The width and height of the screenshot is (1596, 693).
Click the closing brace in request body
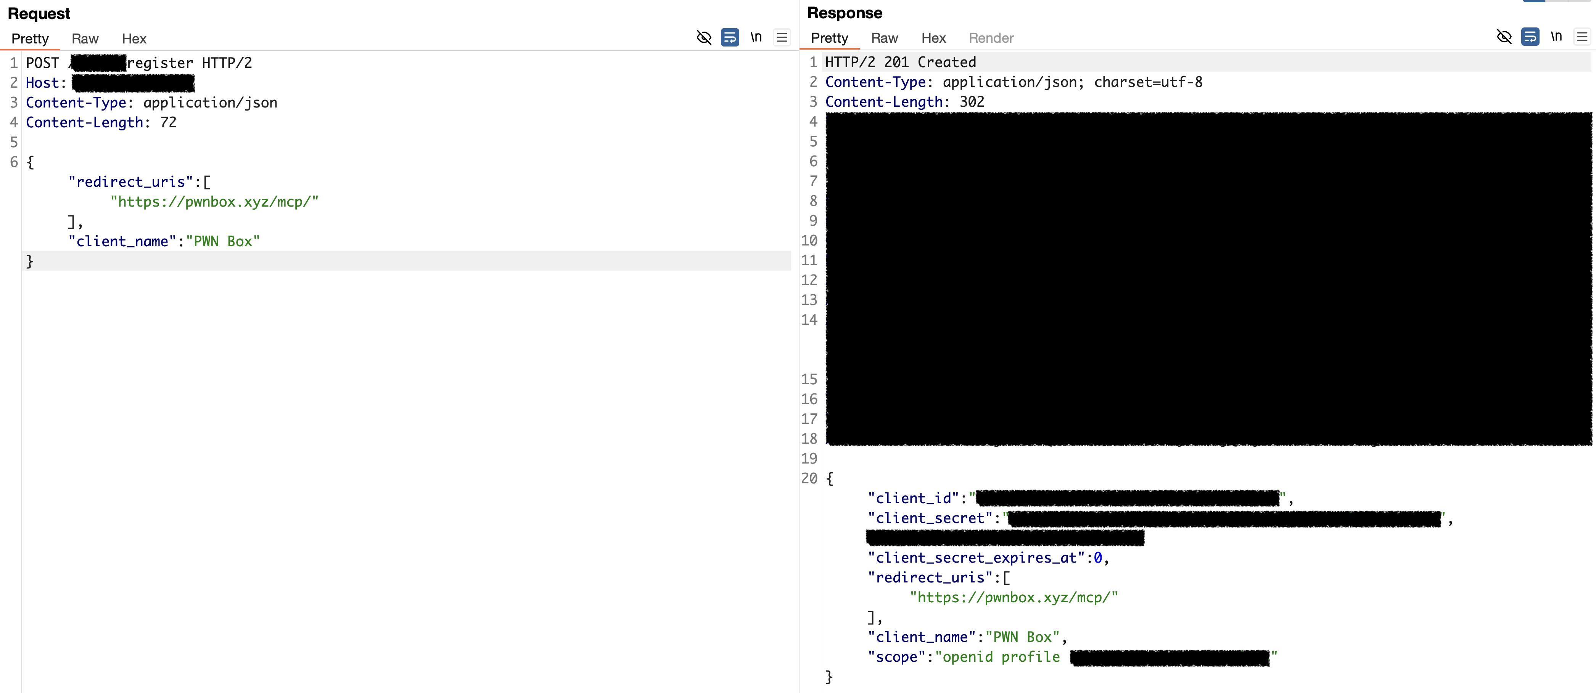click(x=29, y=261)
